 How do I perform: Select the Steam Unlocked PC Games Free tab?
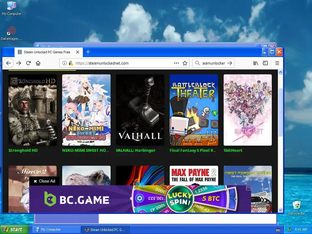tap(49, 52)
